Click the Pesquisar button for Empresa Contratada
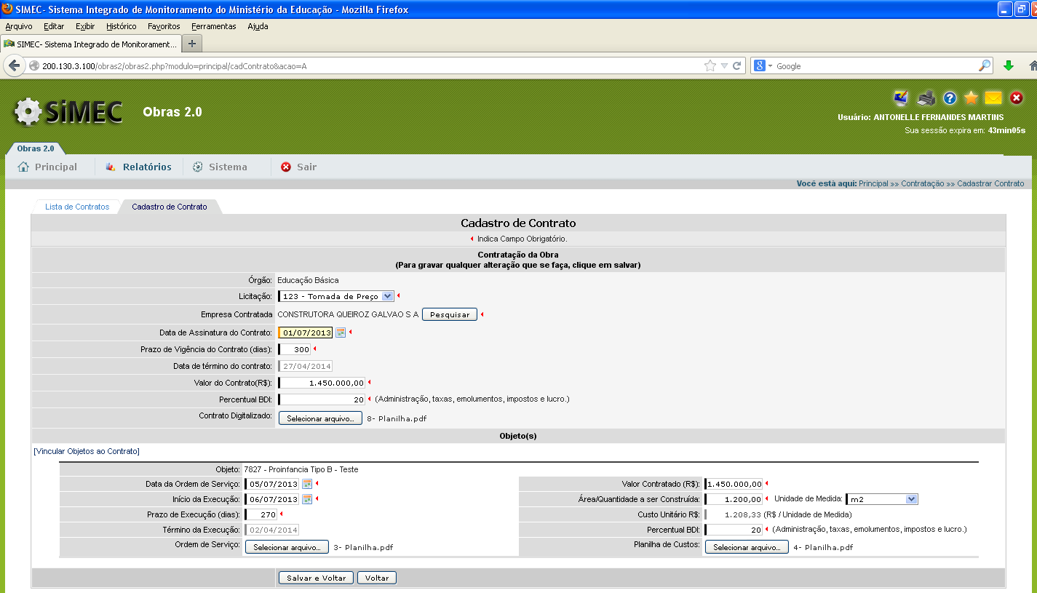 click(450, 314)
